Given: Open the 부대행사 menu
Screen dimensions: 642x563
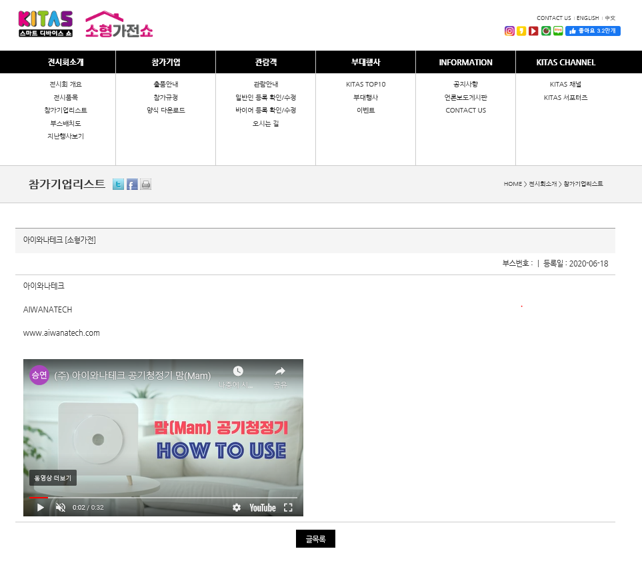Looking at the screenshot, I should pos(365,62).
